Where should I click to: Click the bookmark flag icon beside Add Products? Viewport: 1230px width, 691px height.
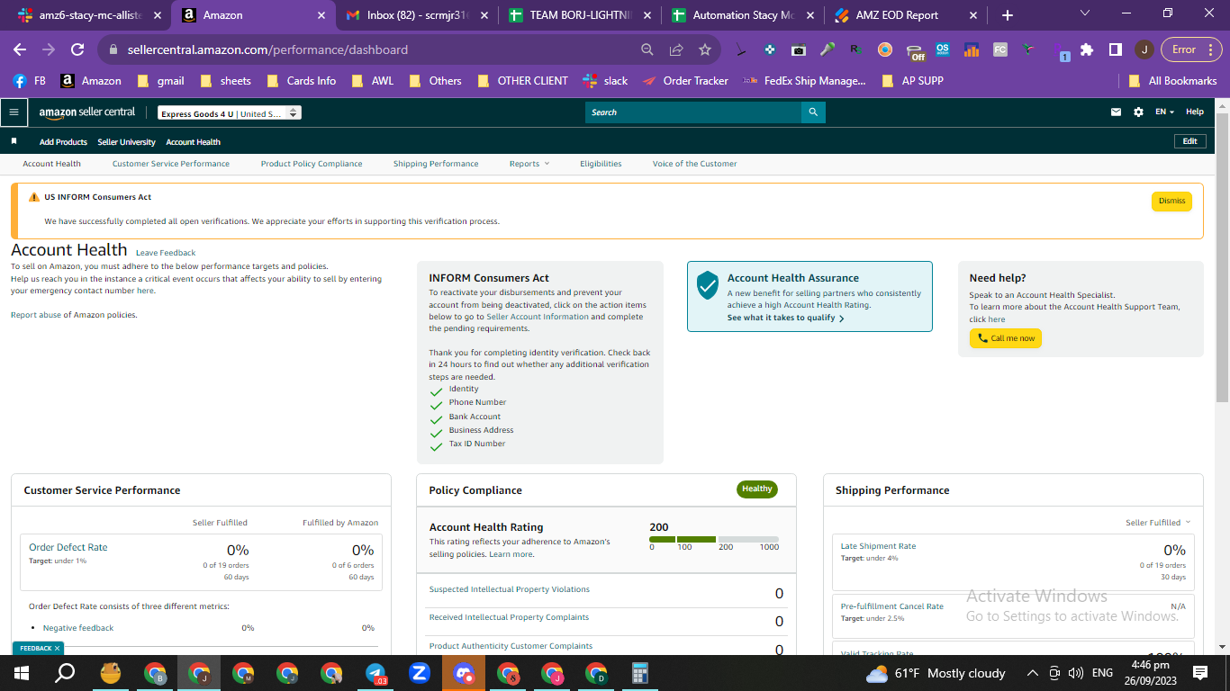(x=14, y=141)
